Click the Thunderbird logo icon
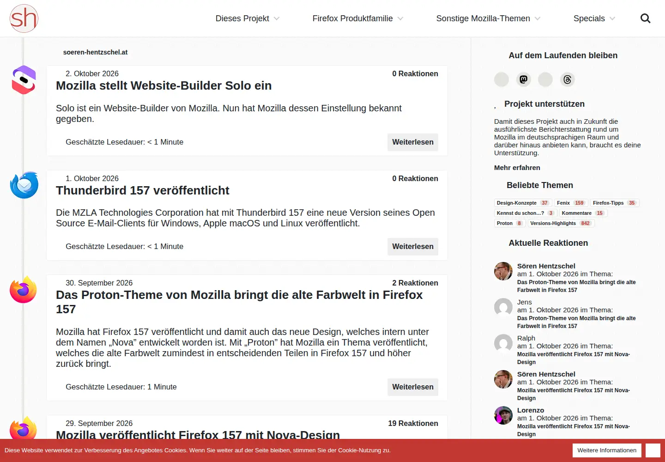 [x=24, y=185]
